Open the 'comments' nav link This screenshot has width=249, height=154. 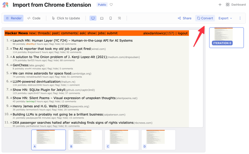(x=69, y=33)
